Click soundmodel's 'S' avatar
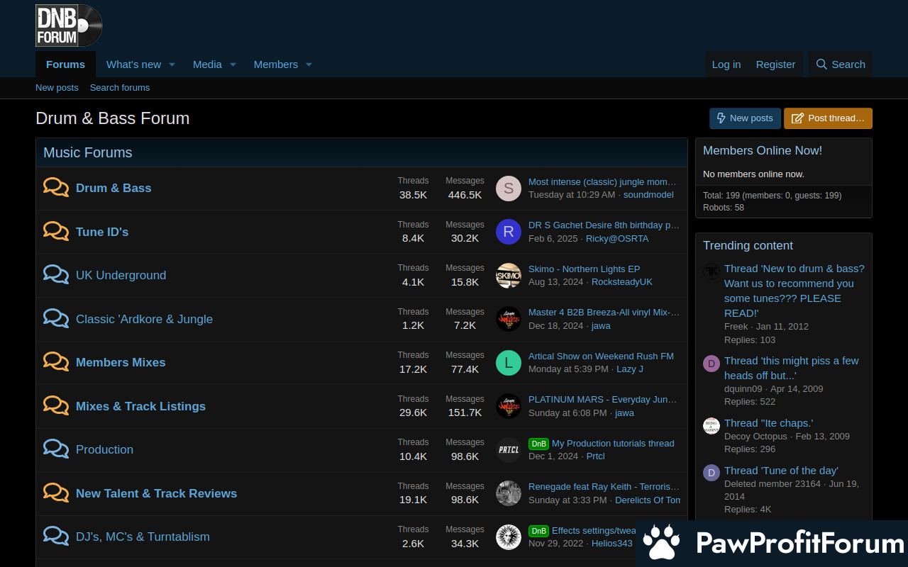This screenshot has height=567, width=908. pos(508,188)
